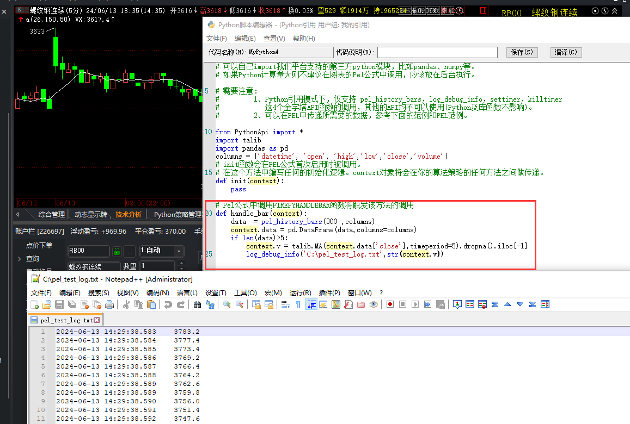This screenshot has width=630, height=424.
Task: Click the 编译(C) compile button
Action: click(566, 52)
